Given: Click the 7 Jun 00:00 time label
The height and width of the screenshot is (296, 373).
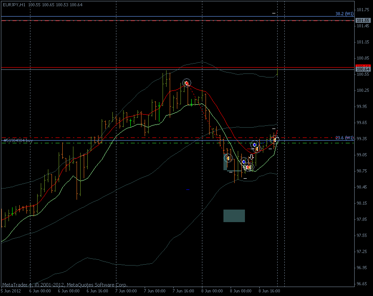Looking at the screenshot, I should click(x=126, y=291).
